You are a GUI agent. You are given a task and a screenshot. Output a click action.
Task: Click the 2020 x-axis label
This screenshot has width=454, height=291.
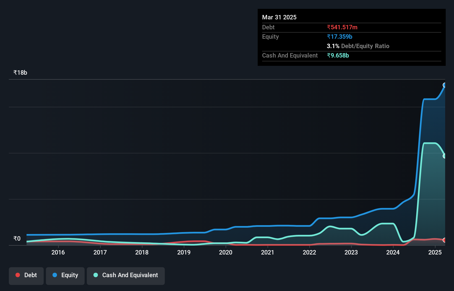click(226, 252)
